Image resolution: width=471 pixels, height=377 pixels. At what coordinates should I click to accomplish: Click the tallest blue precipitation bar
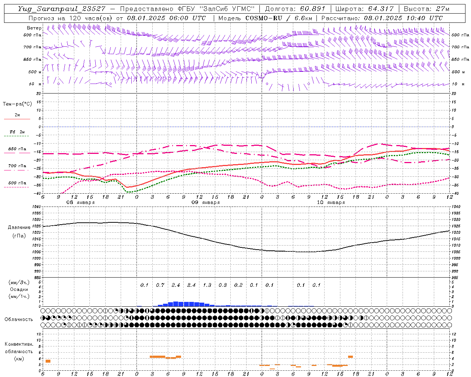176,304
